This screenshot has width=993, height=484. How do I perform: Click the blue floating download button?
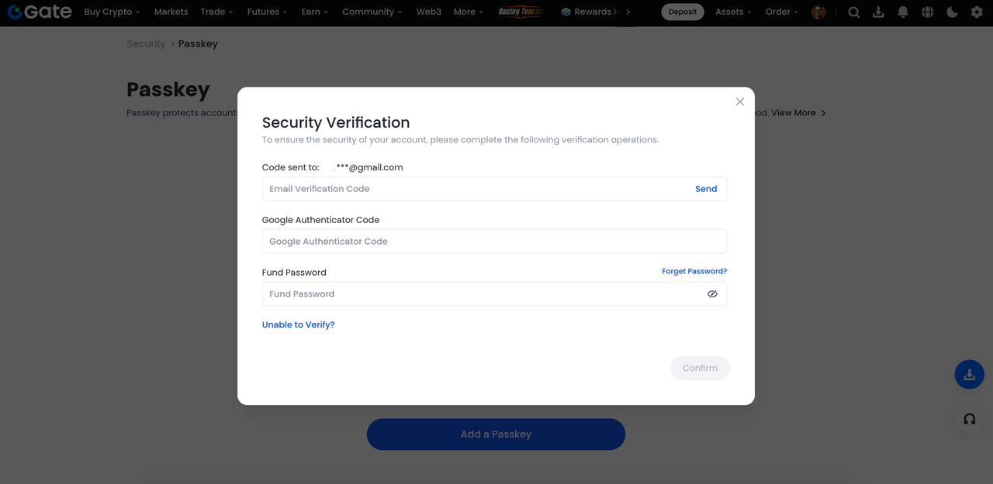pos(969,375)
